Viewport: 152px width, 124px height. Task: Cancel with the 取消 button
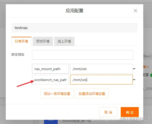pyautogui.click(x=108, y=112)
